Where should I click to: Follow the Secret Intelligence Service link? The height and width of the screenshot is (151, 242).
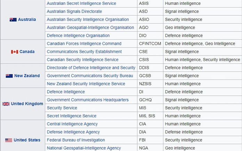pyautogui.click(x=72, y=116)
